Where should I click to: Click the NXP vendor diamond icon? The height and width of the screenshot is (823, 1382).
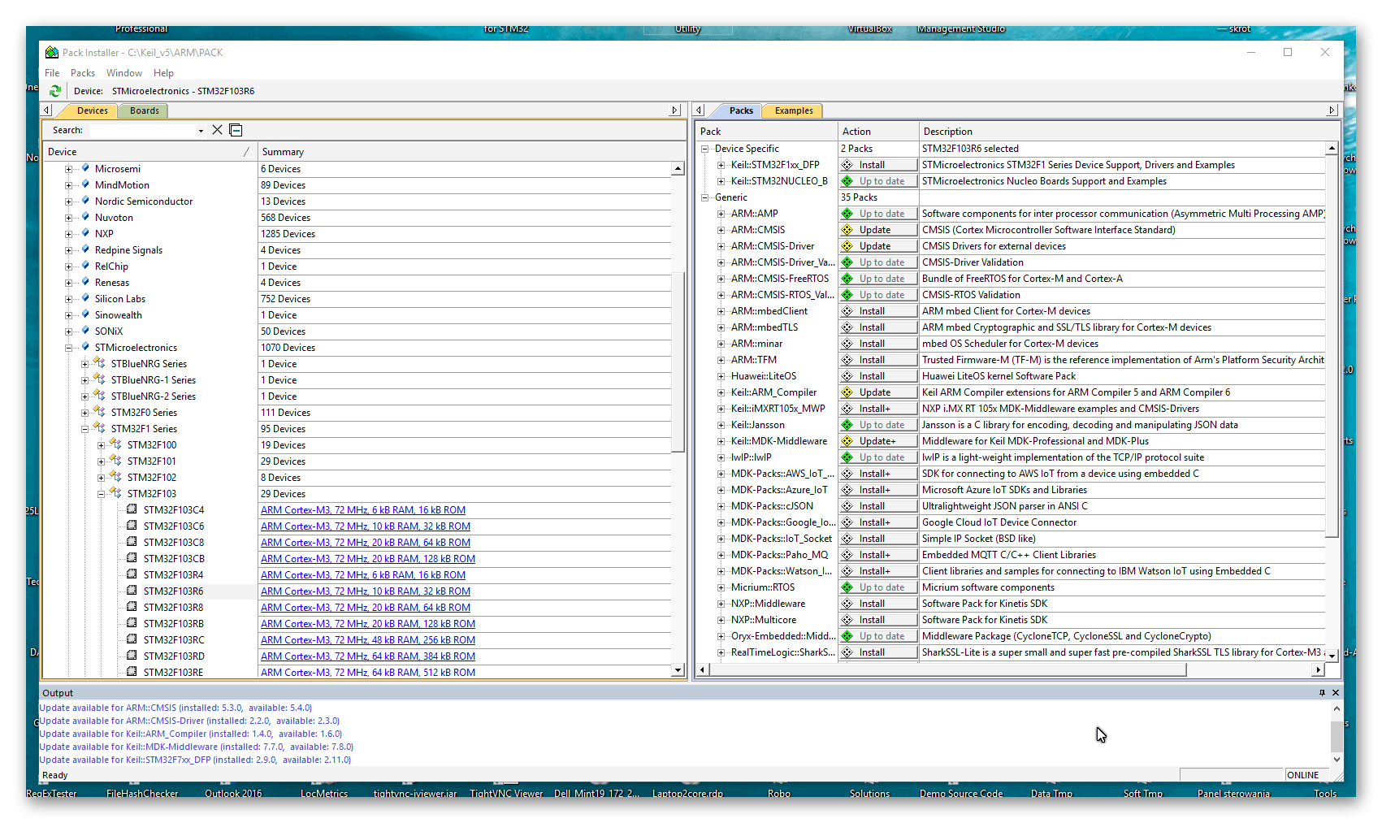tap(85, 233)
